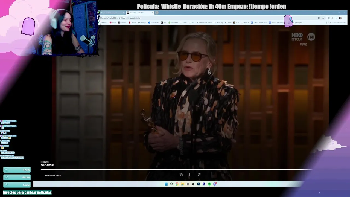Open the Max bookmark

164,22
